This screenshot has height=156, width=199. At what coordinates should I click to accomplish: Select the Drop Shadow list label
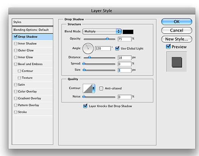click(x=28, y=37)
